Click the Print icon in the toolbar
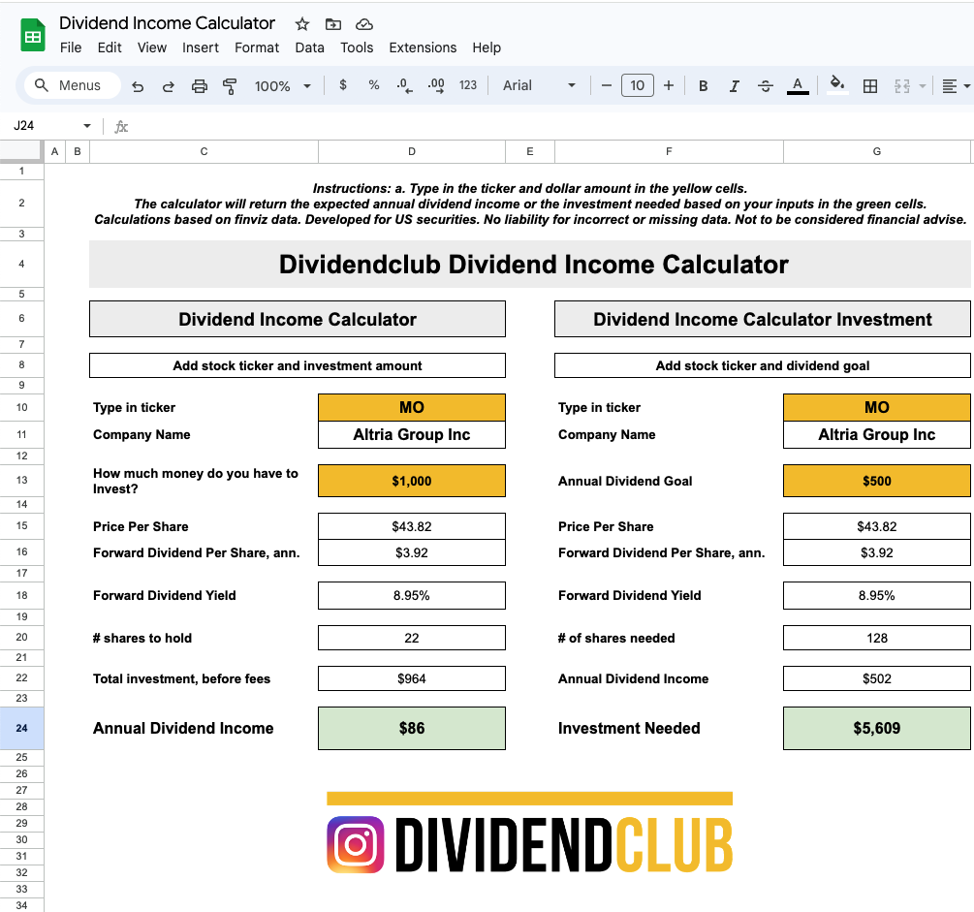The width and height of the screenshot is (974, 912). coord(200,85)
